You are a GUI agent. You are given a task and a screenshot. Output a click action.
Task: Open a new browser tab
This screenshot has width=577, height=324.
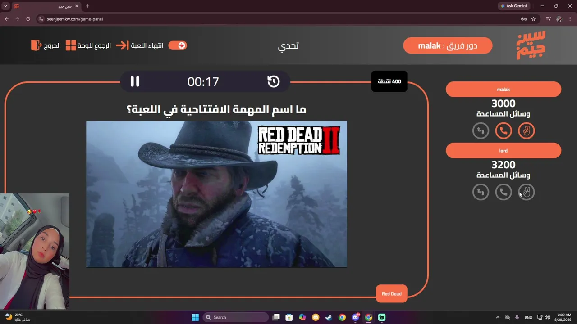(87, 6)
